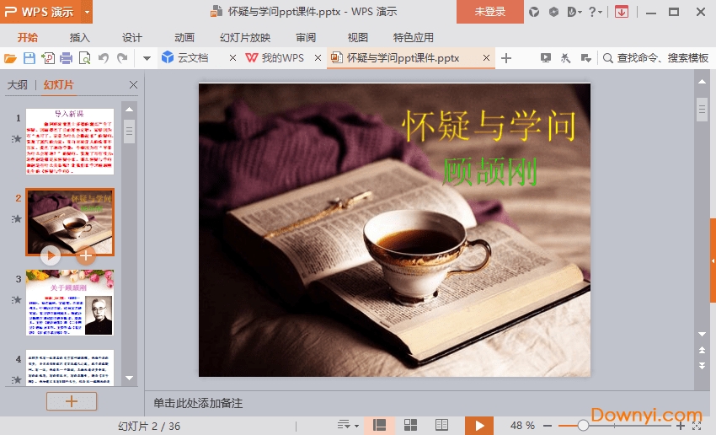The height and width of the screenshot is (435, 716).
Task: Undo the last action
Action: coord(104,58)
